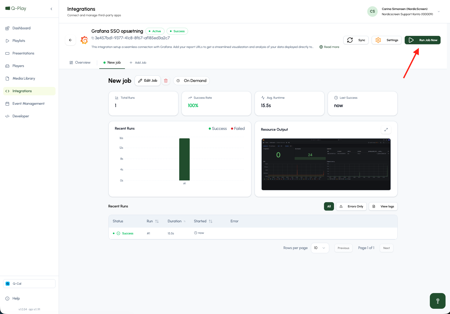This screenshot has width=450, height=314.
Task: Click the Active status badge
Action: tap(155, 31)
